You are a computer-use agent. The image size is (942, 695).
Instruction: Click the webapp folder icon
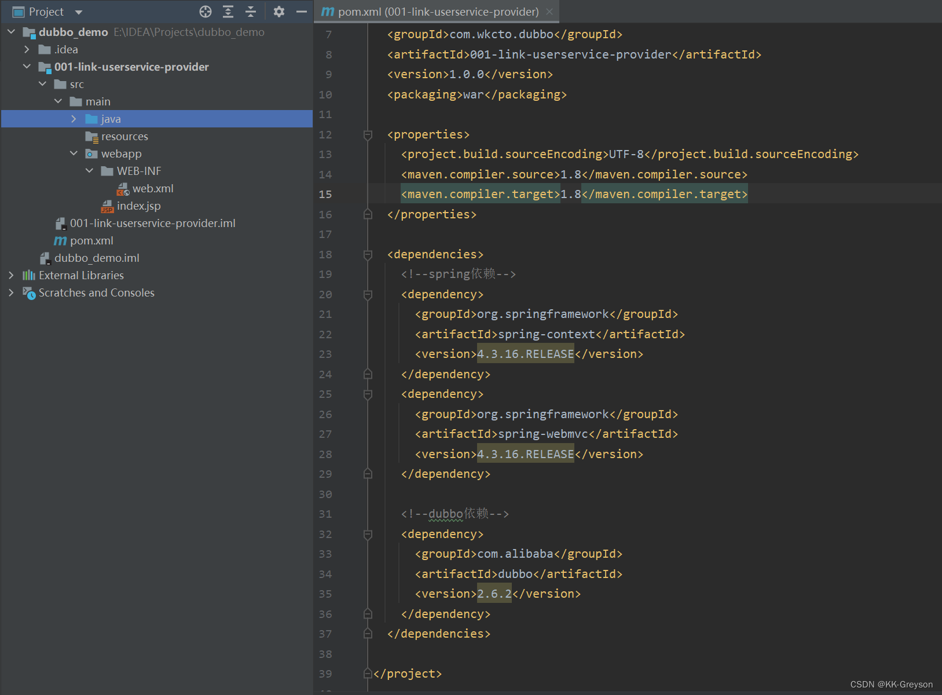(x=91, y=153)
